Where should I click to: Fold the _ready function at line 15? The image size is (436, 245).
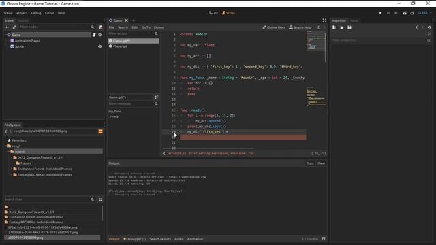(178, 110)
